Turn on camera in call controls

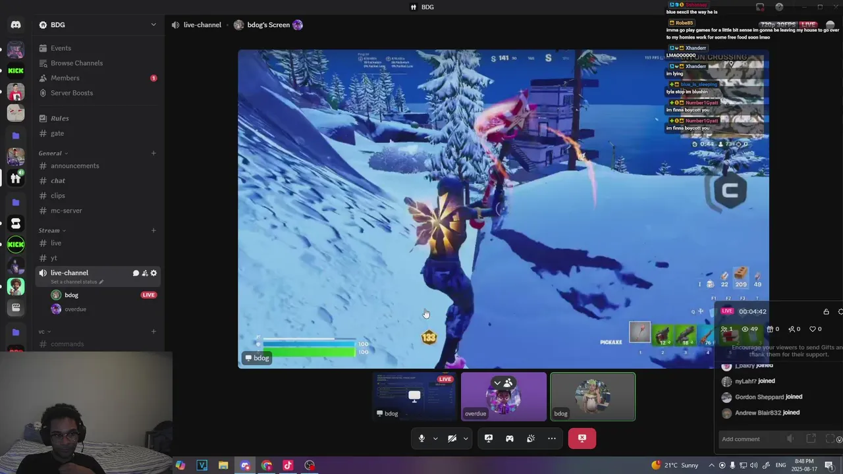452,438
